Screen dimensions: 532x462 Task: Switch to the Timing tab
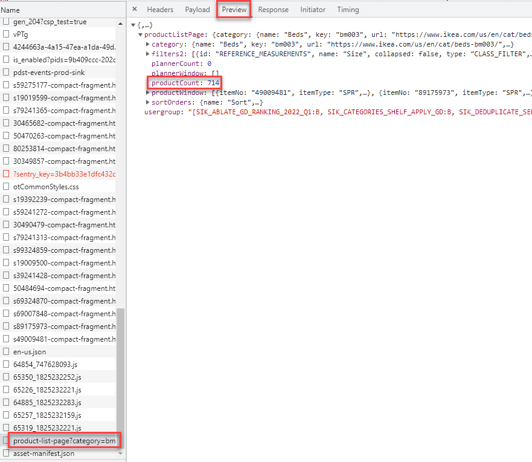(x=348, y=10)
